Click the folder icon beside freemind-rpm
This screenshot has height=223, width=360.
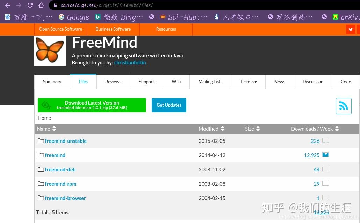[41, 184]
